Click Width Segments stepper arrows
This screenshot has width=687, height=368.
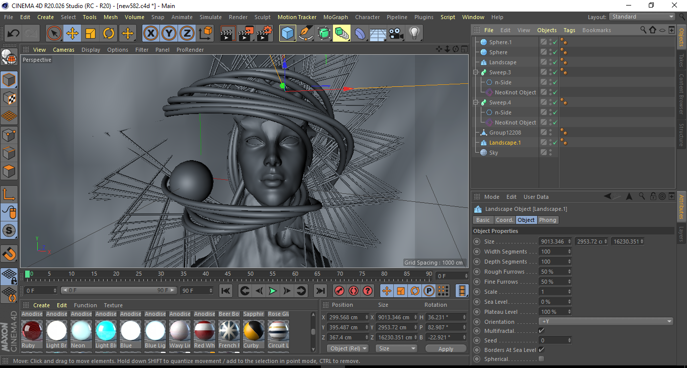(569, 252)
